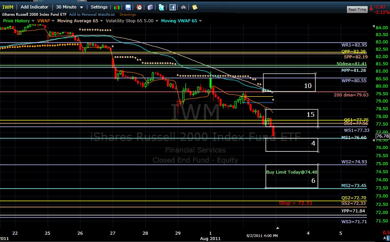
Task: Open the chart type bars icon
Action: (x=117, y=7)
